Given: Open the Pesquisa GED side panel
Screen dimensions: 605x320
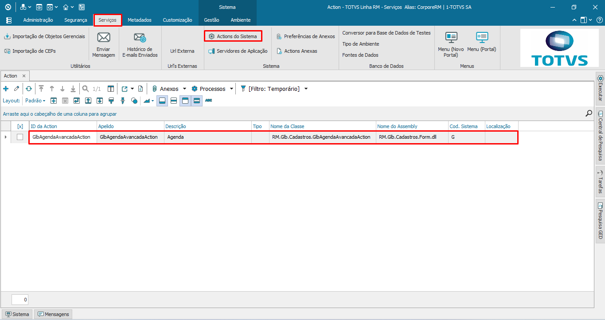Looking at the screenshot, I should coord(601,221).
